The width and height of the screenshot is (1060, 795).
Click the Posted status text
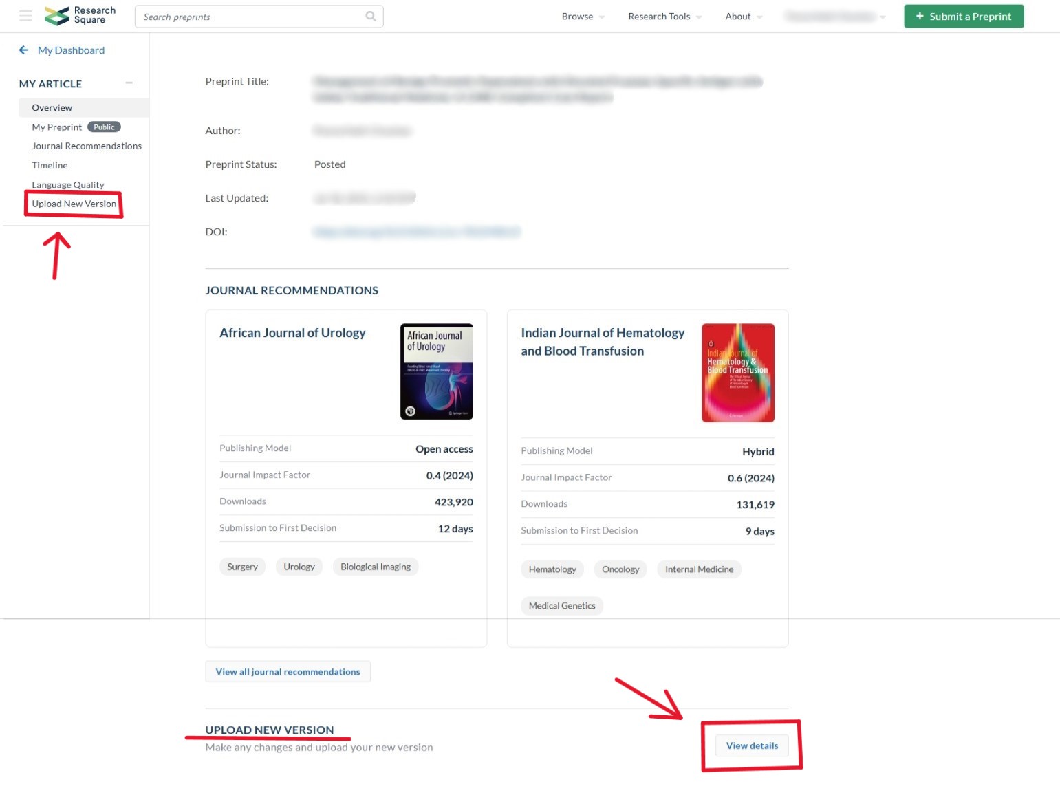click(x=330, y=164)
